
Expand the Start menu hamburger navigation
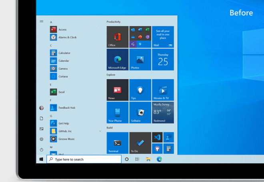pyautogui.click(x=42, y=22)
